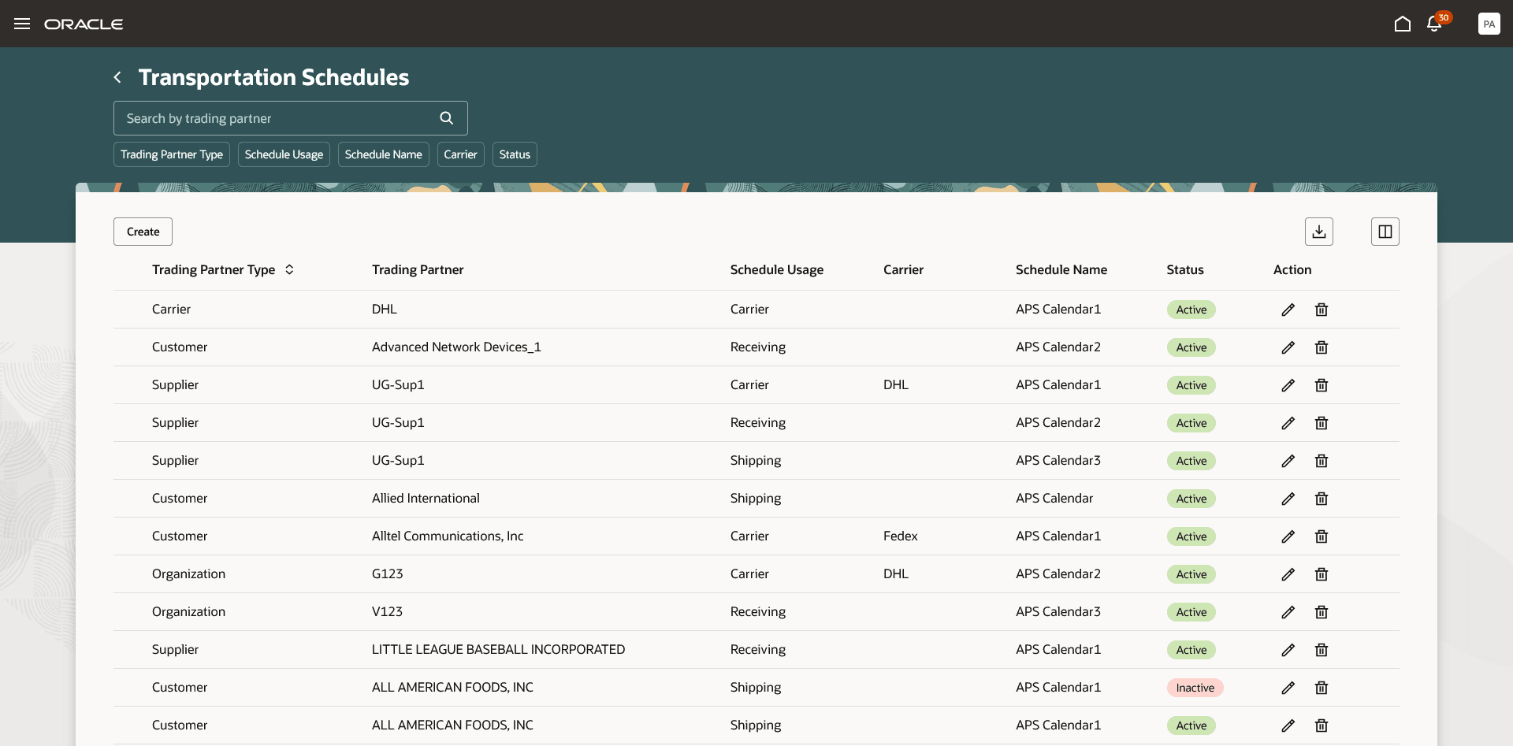Viewport: 1513px width, 746px height.
Task: Download the schedules table
Action: pos(1319,231)
